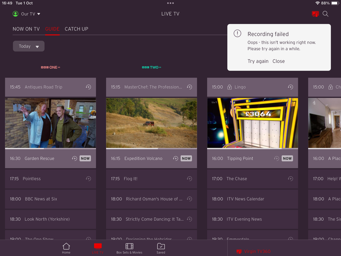The image size is (341, 256).
Task: Tap the lock icon beside Lingo
Action: [x=229, y=87]
